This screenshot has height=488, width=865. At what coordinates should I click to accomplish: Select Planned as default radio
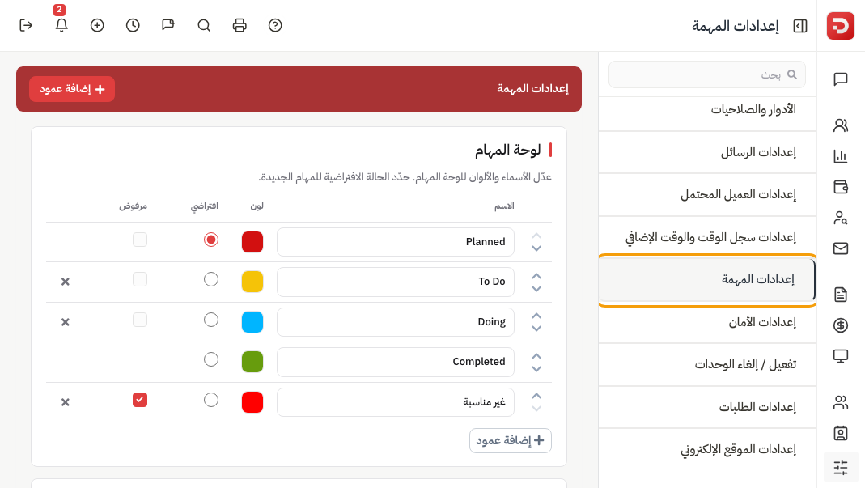pos(210,240)
